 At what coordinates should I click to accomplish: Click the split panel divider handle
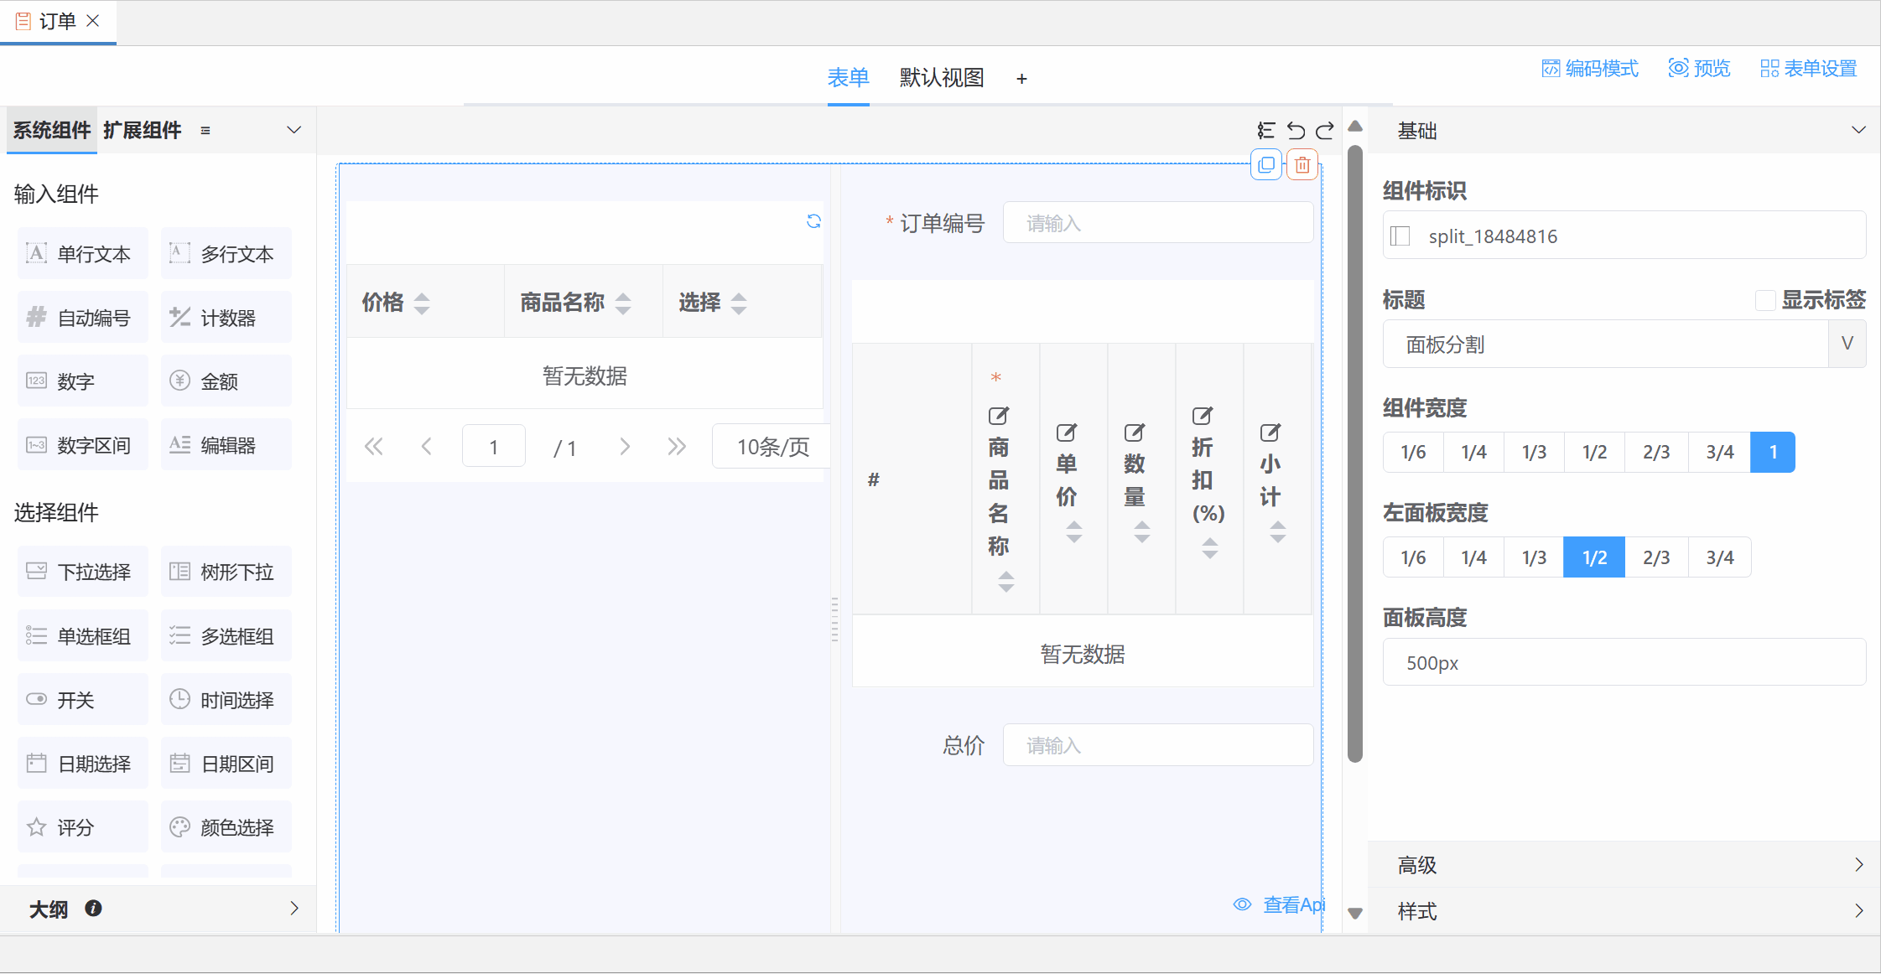click(834, 619)
